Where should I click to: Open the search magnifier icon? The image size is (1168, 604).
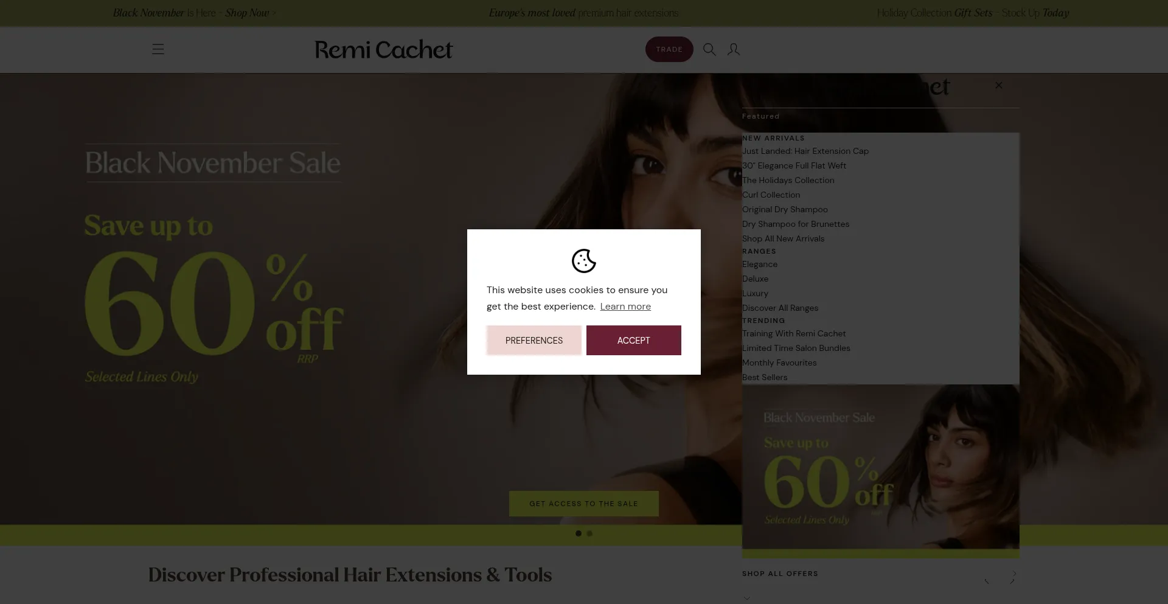709,49
